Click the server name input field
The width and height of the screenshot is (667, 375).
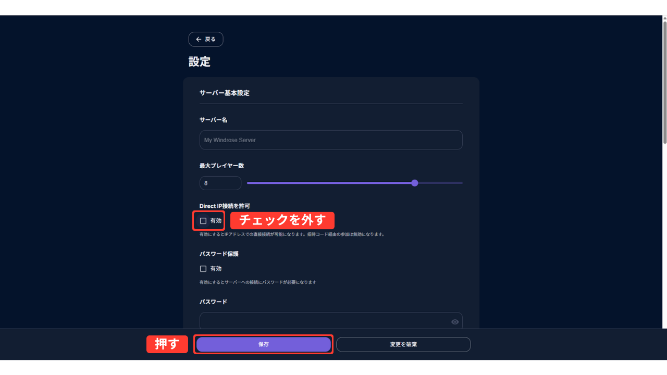click(331, 140)
